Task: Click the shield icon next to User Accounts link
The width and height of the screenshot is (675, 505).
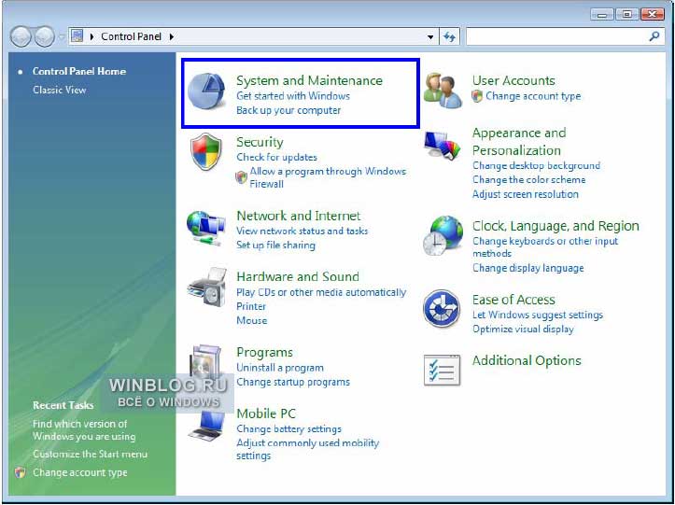Action: (477, 96)
